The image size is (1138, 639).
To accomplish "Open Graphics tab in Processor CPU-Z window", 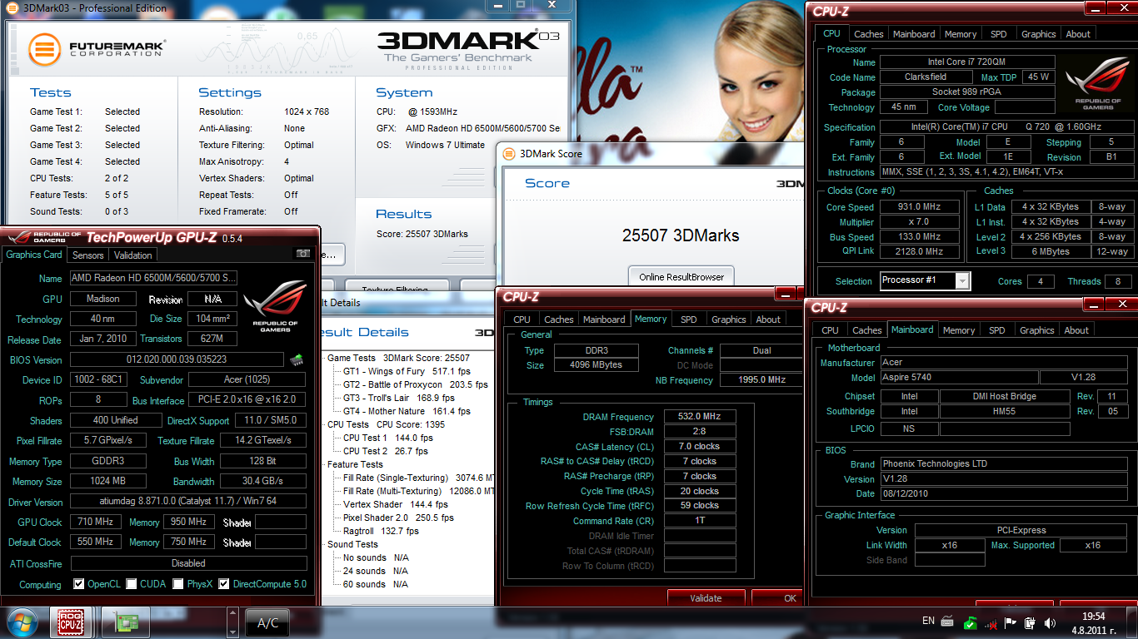I will tap(1039, 34).
